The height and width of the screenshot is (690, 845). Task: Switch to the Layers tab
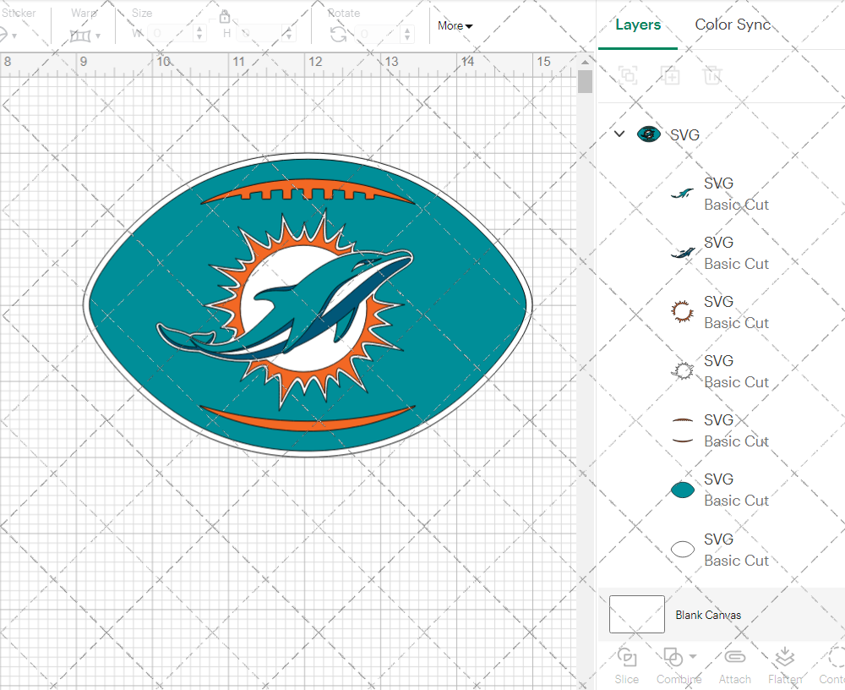637,25
